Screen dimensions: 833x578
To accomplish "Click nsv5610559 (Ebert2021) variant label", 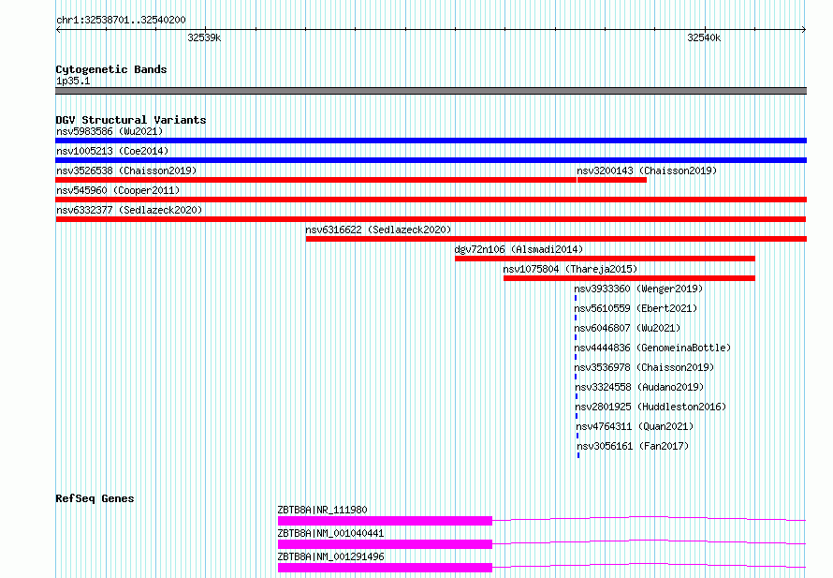I will 636,308.
